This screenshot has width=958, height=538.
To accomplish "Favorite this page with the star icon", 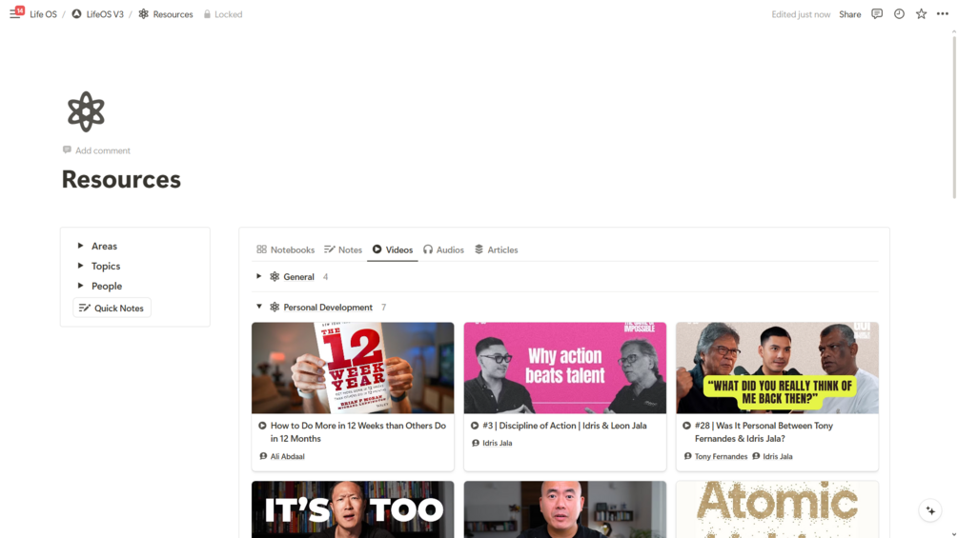I will pyautogui.click(x=921, y=13).
